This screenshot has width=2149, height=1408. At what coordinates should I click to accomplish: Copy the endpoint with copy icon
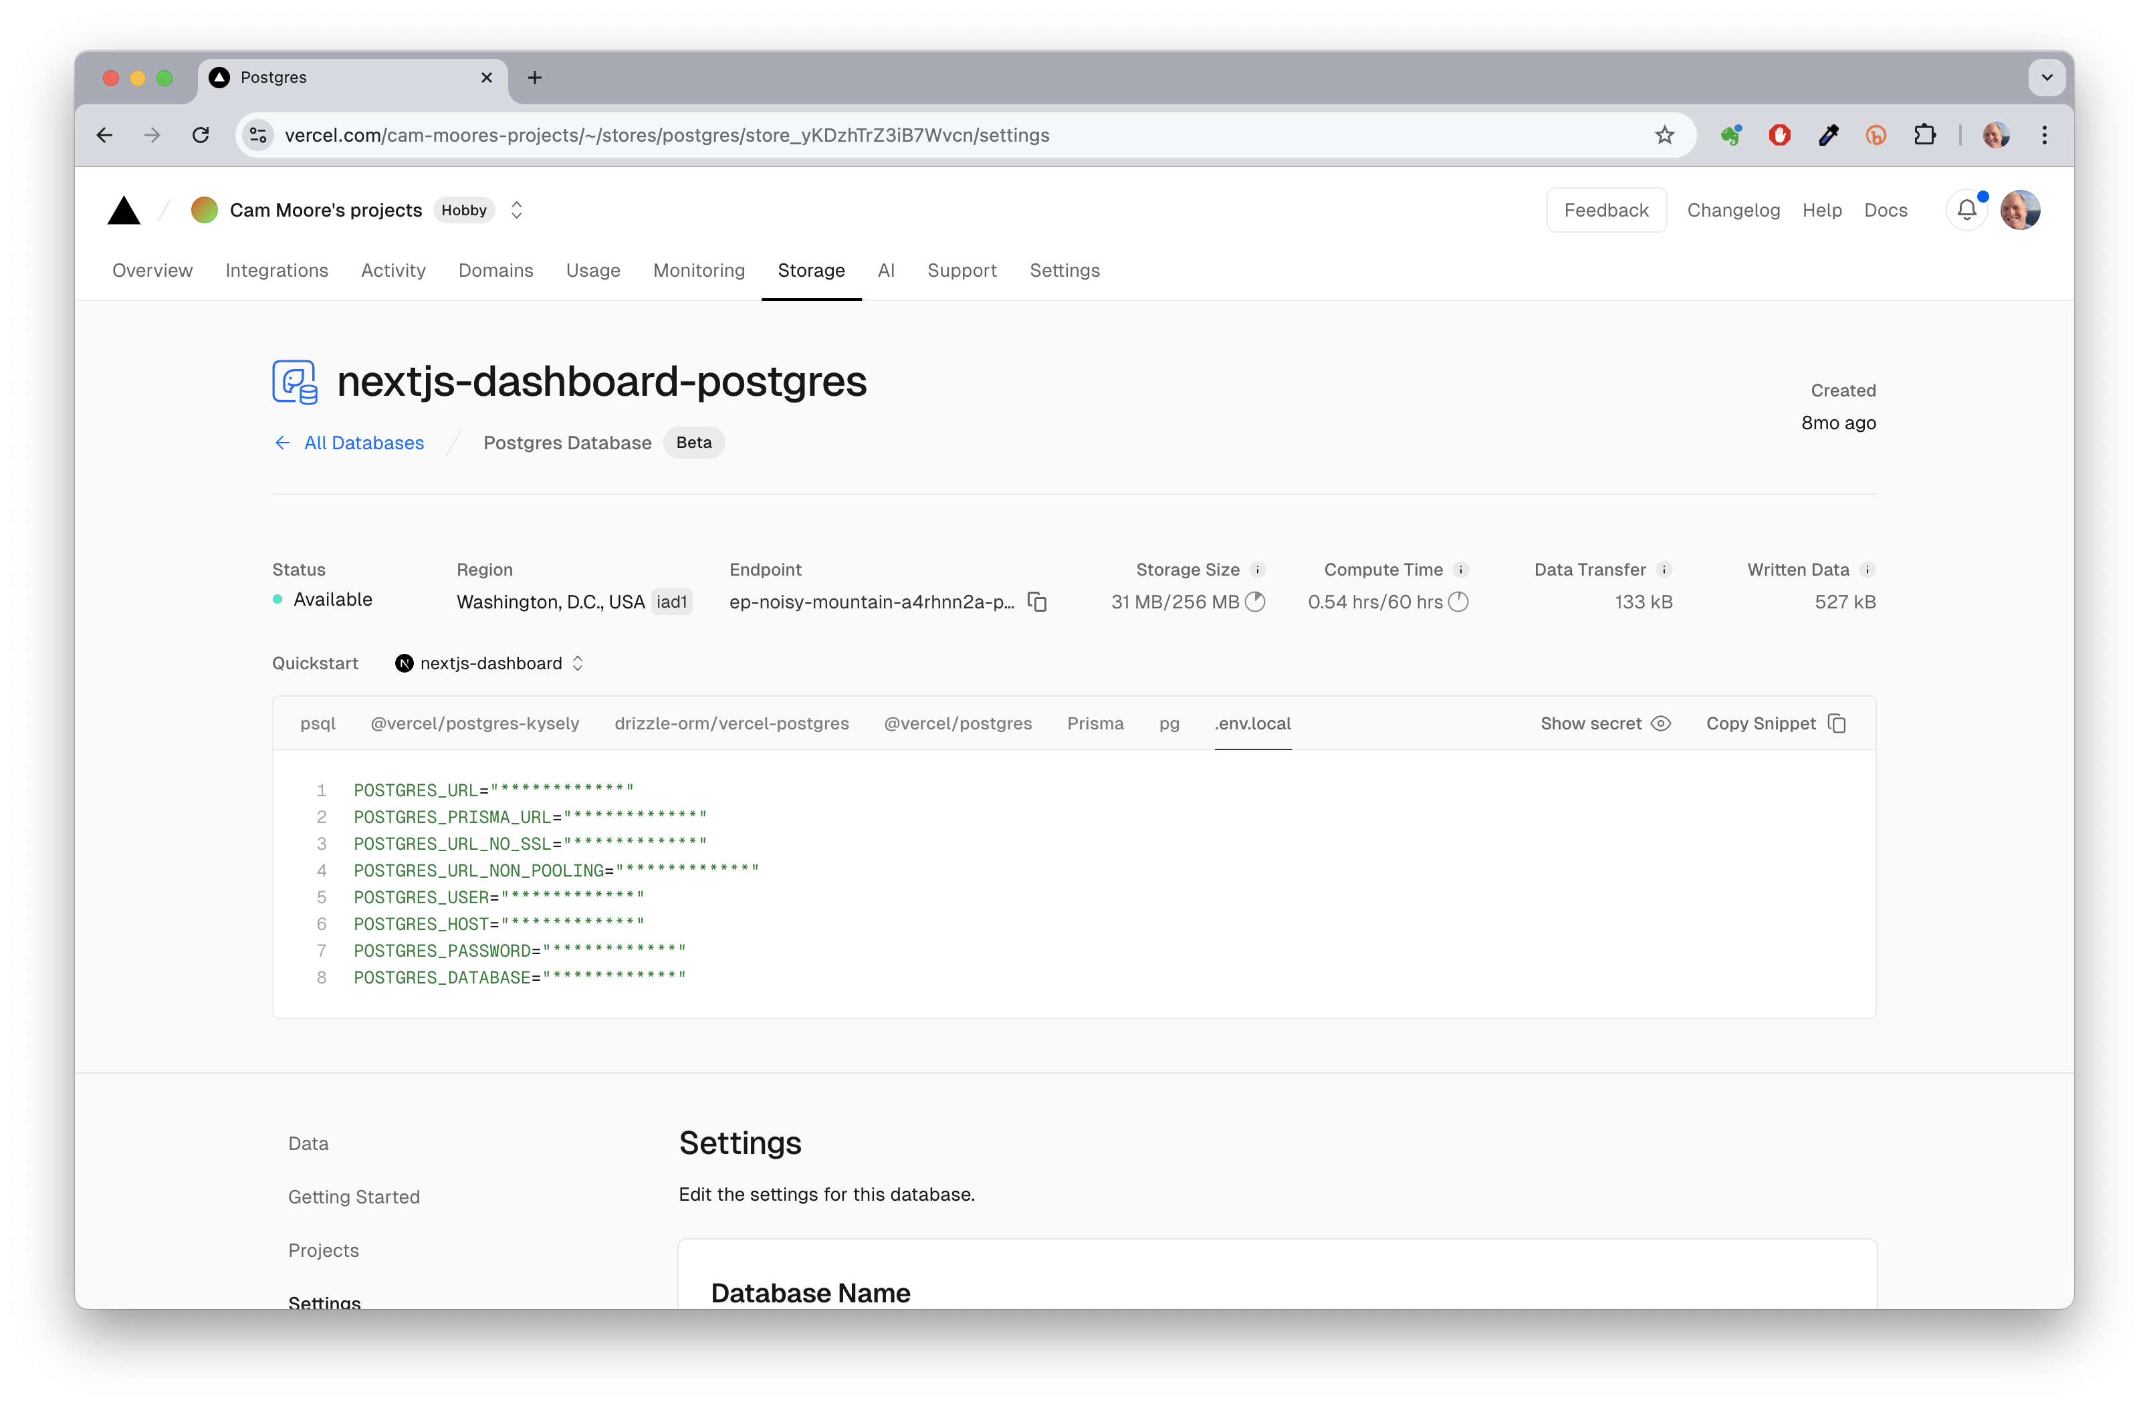tap(1038, 602)
